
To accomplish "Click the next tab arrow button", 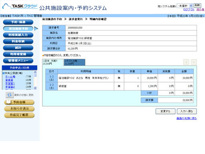I will 194,62.
